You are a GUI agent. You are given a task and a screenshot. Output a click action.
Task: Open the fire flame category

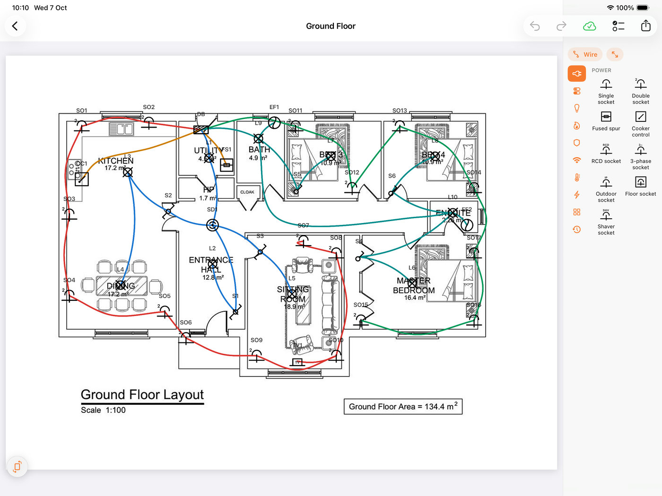point(577,126)
